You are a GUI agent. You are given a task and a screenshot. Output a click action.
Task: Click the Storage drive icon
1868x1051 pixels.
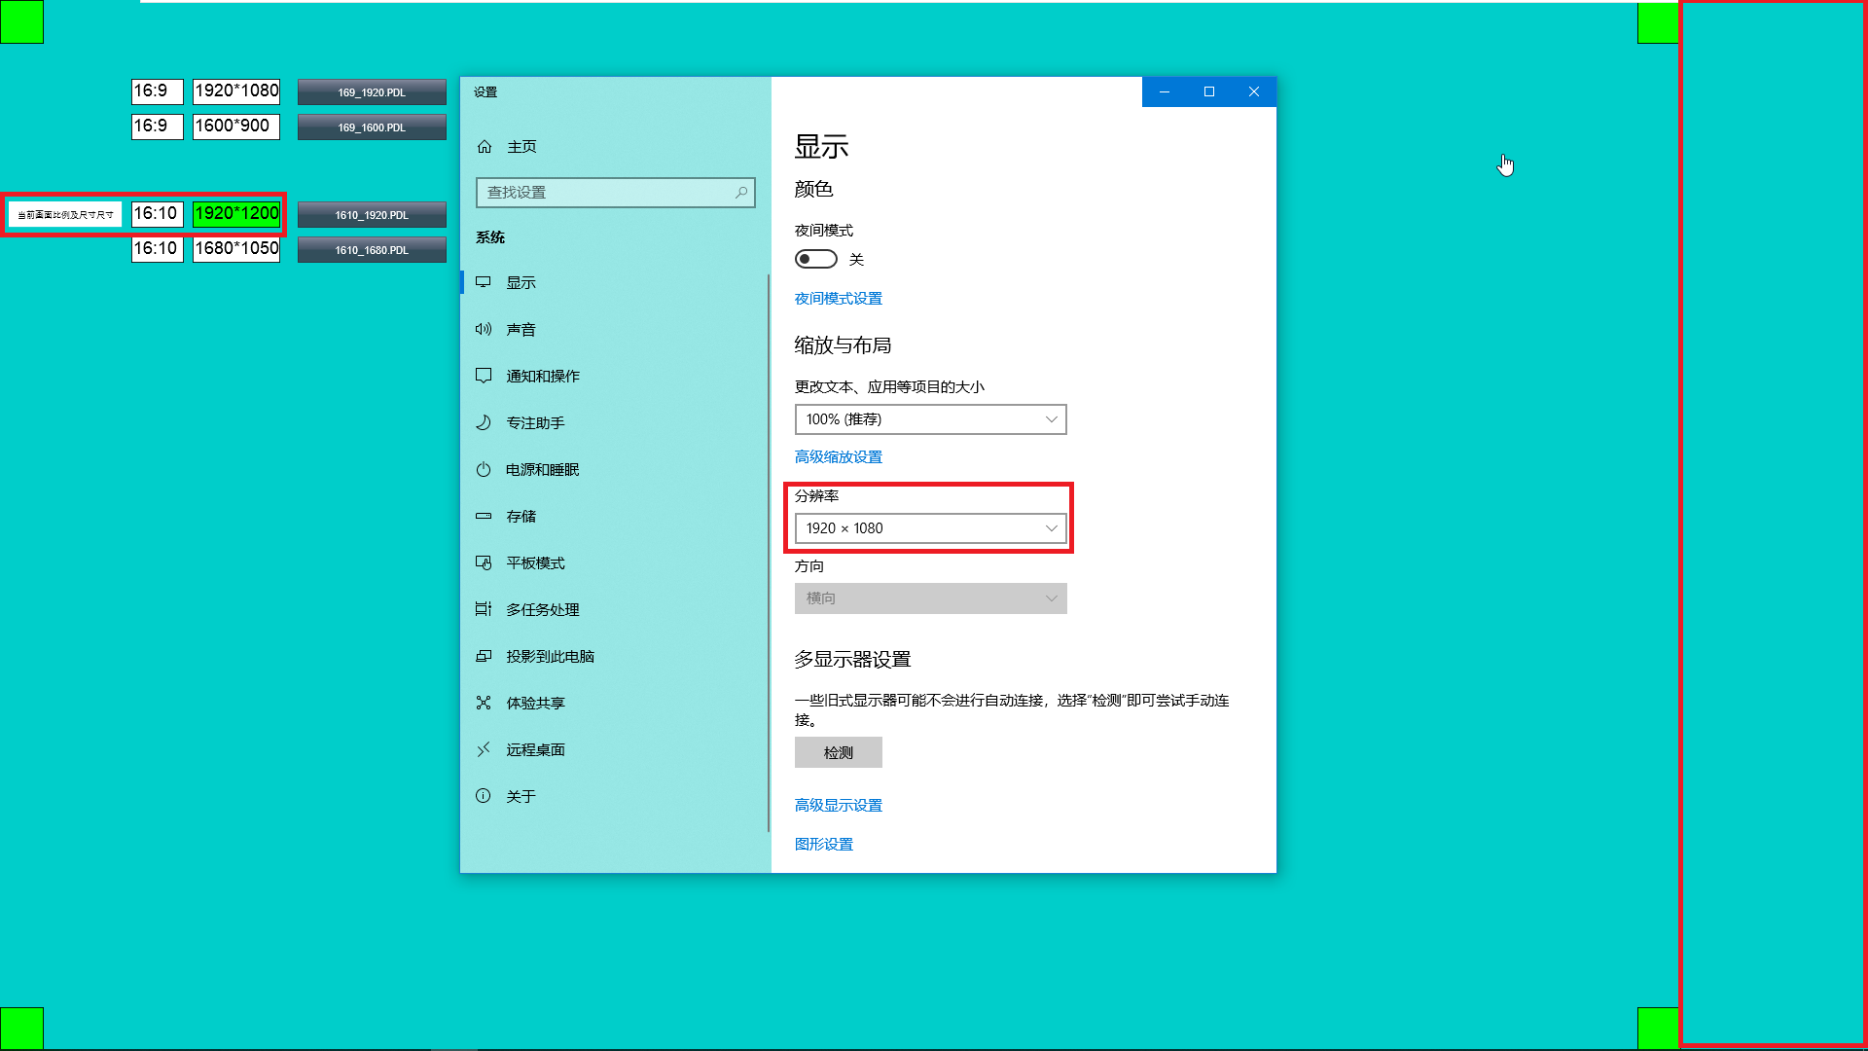484,516
